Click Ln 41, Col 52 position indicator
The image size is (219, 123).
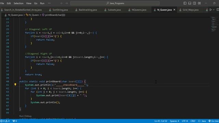pyautogui.click(x=160, y=121)
